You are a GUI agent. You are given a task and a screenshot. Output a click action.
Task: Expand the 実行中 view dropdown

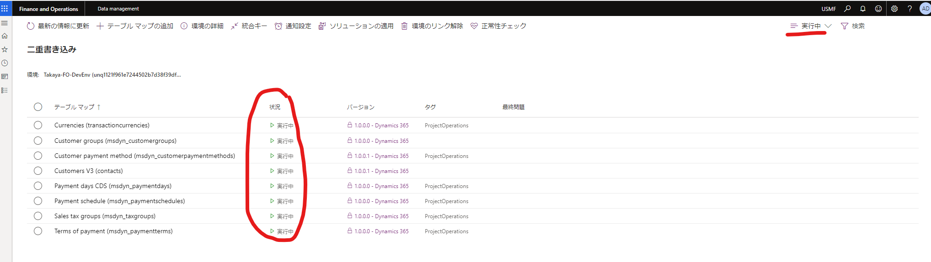tap(811, 26)
